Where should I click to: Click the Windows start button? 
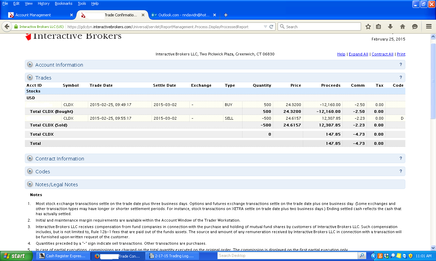(14, 256)
